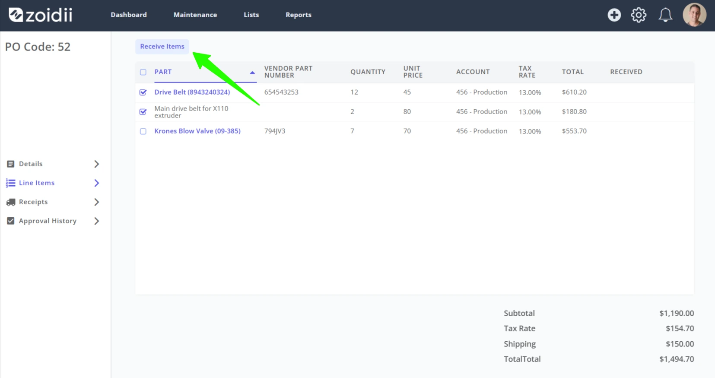This screenshot has height=378, width=715.
Task: Sort by TOTAL column header
Action: point(573,72)
